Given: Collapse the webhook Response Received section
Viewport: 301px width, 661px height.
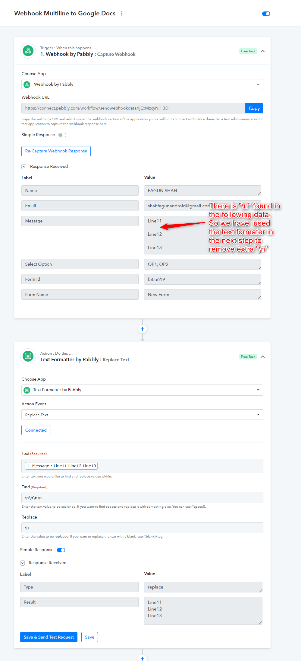Looking at the screenshot, I should point(24,167).
